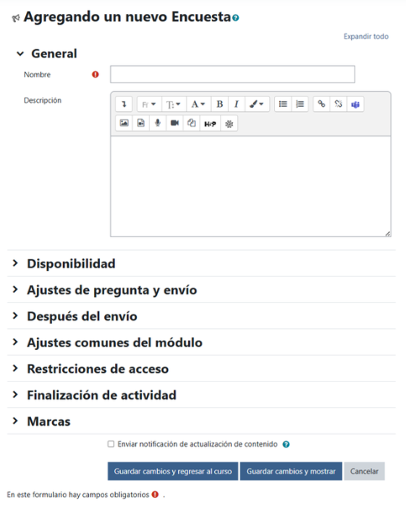Expand the Marcas section
Screen dimensions: 406x507
pyautogui.click(x=15, y=421)
